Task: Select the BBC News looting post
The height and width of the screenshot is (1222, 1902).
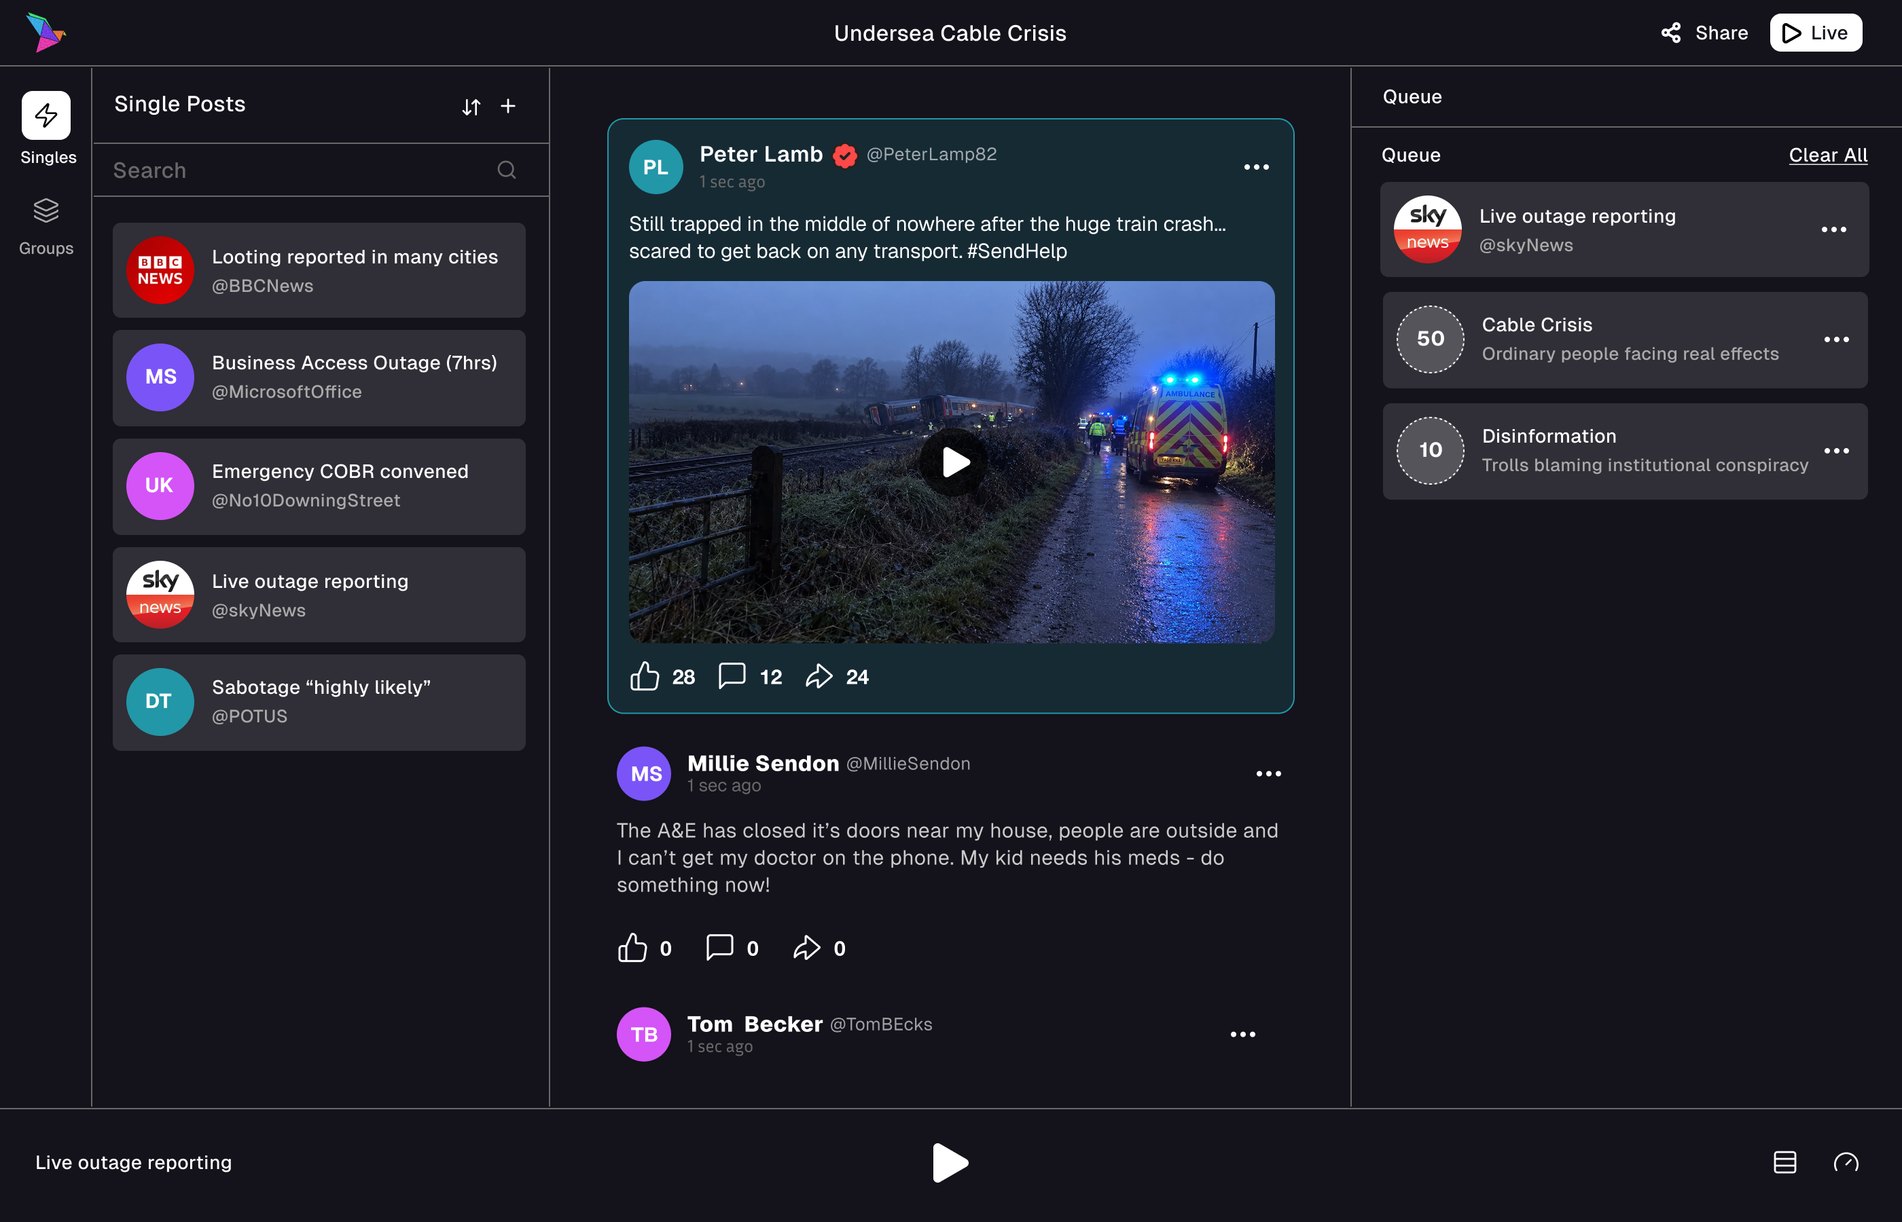Action: pos(319,271)
